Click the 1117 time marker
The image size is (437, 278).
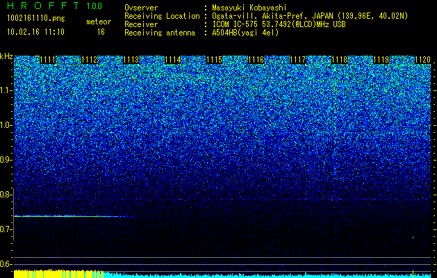tap(297, 60)
